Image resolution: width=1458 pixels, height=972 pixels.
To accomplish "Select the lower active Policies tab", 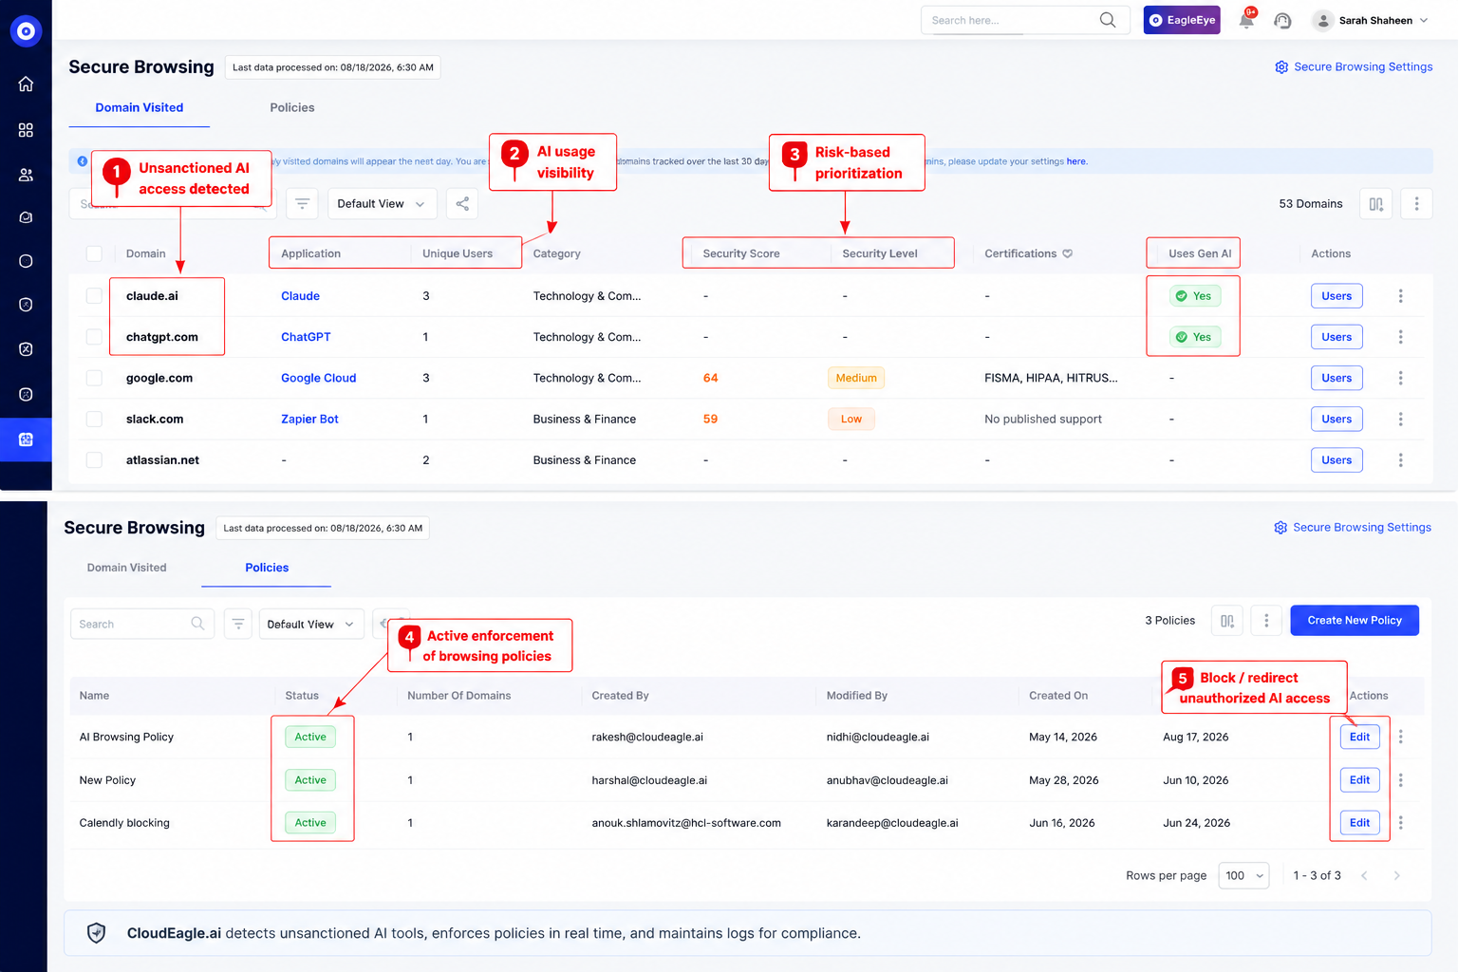I will (267, 568).
